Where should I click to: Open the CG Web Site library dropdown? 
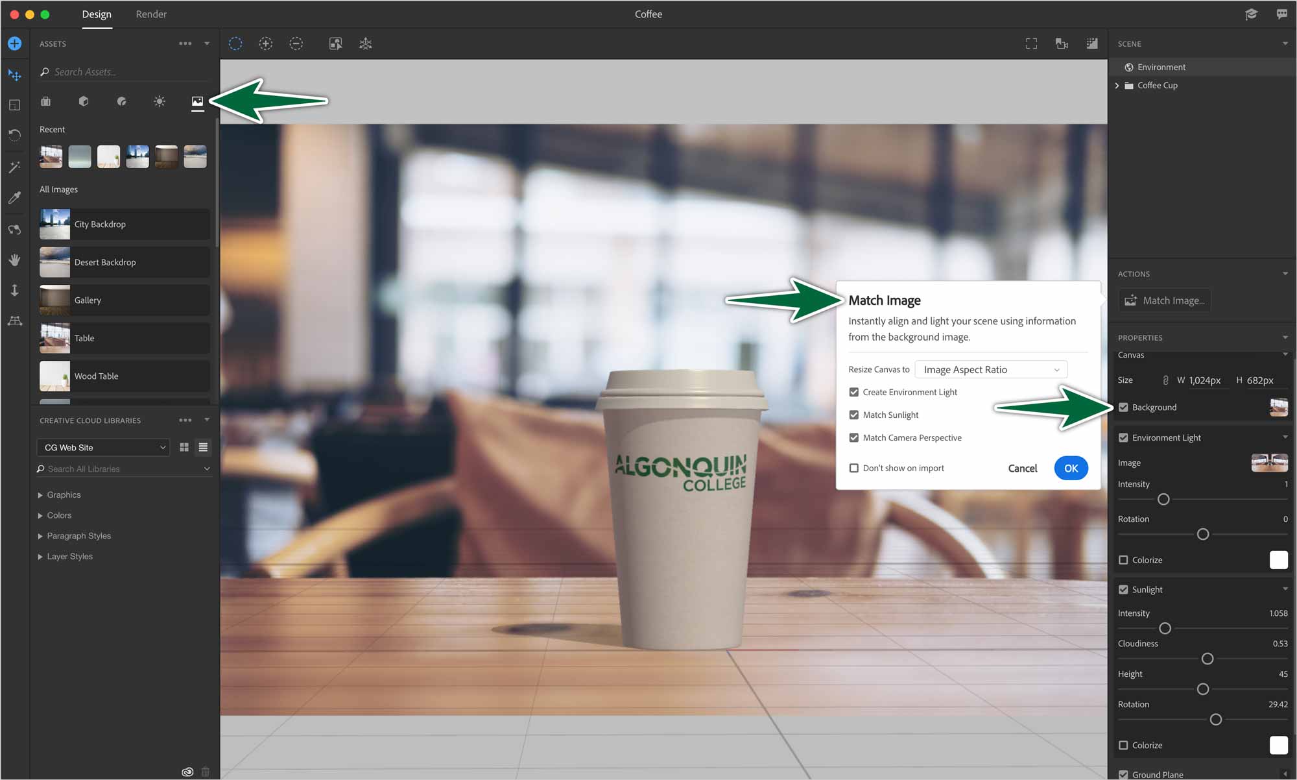(x=104, y=447)
